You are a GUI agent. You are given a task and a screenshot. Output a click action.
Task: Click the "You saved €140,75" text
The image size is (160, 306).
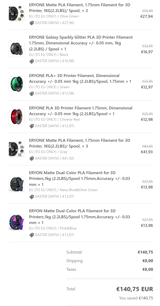[x=136, y=298]
